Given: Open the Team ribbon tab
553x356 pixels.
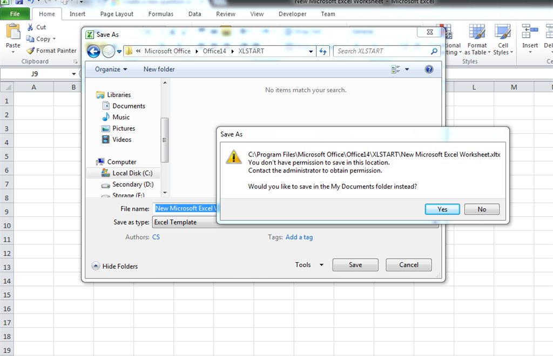Looking at the screenshot, I should pyautogui.click(x=328, y=14).
